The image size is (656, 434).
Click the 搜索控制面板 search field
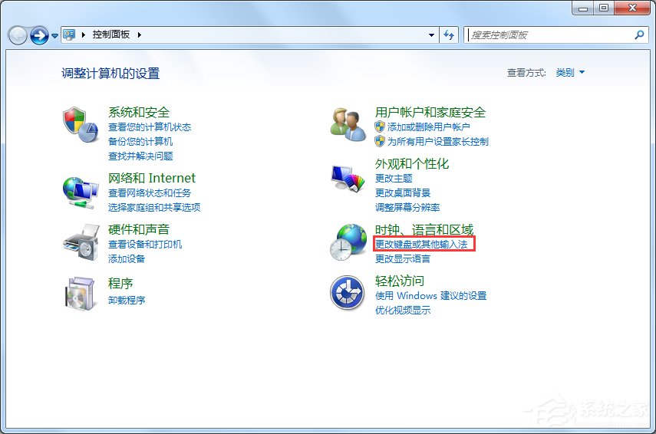[x=549, y=35]
